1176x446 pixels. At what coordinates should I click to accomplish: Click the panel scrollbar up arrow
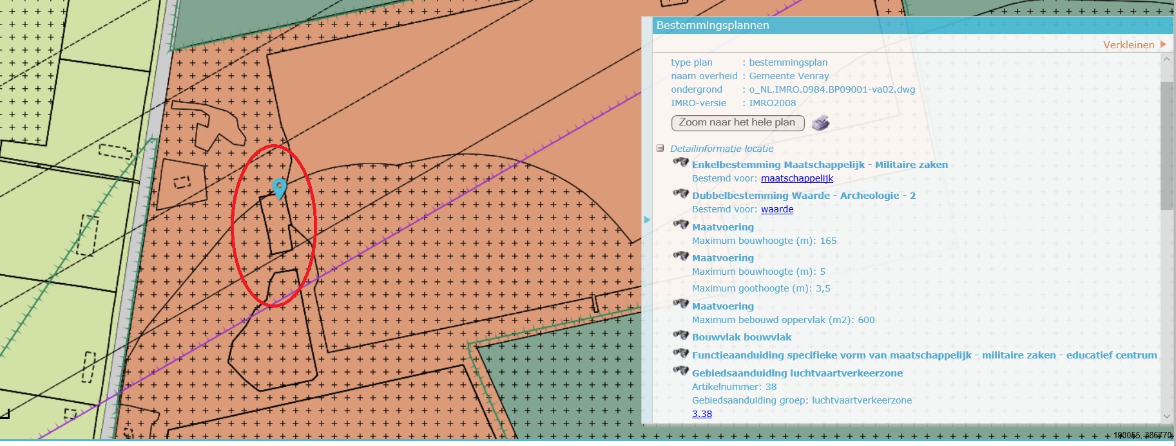point(1166,59)
